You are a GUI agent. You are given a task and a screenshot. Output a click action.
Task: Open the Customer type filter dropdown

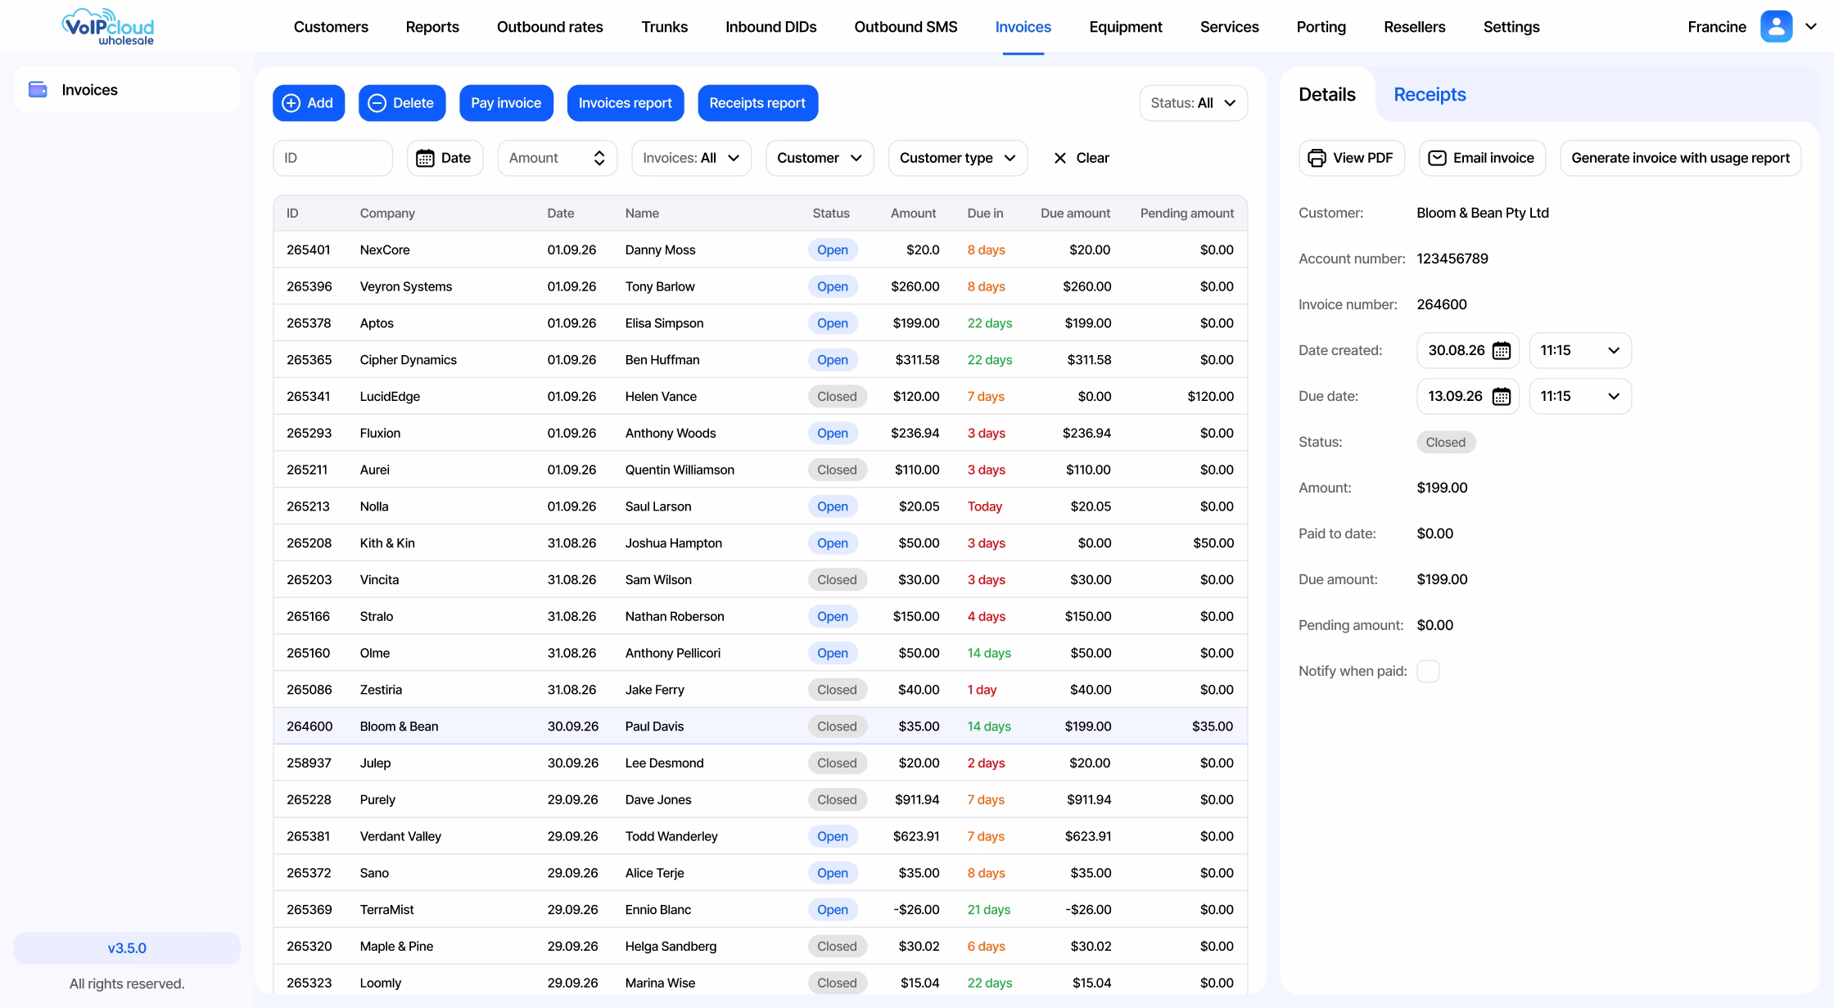957,158
